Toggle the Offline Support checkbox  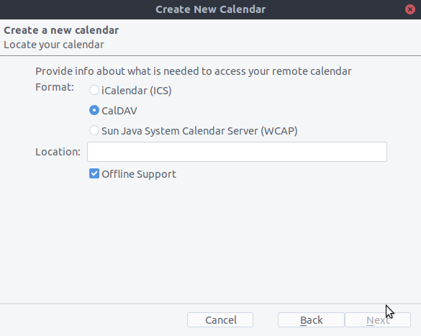point(94,173)
